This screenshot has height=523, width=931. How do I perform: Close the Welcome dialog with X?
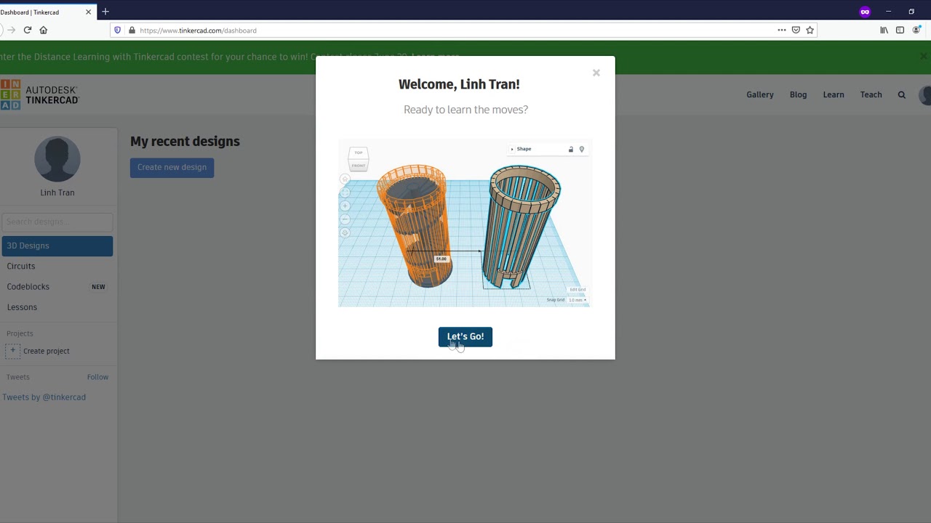pos(596,73)
